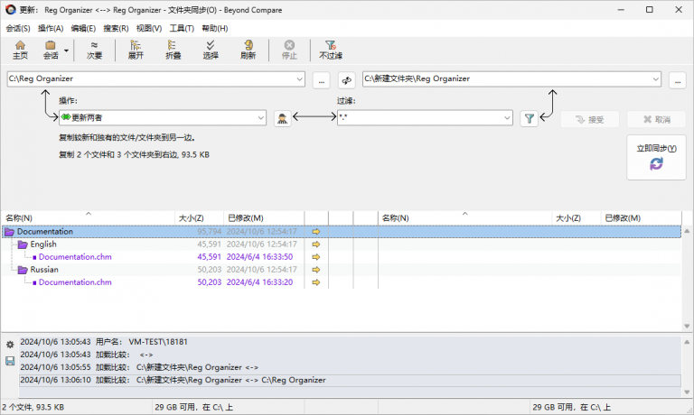Click the 刷新 refresh toolbar icon
694x415 pixels.
pos(248,50)
